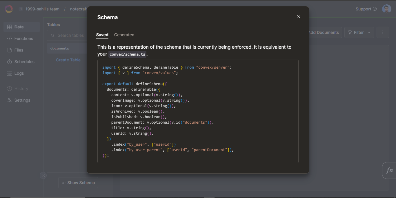Click the History clock icon

[x=10, y=89]
